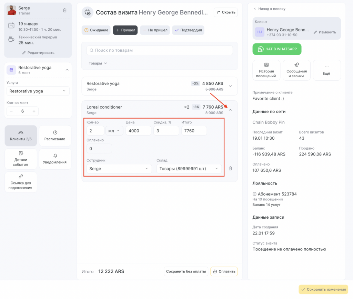Open the Notifications tile with bell icon
353x299 pixels.
tap(55, 159)
